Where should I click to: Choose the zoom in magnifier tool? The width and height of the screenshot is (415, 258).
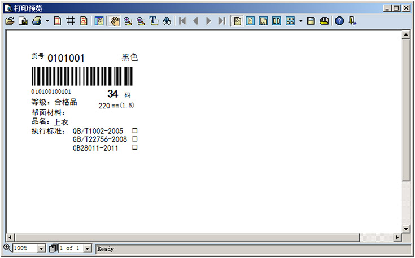tap(128, 21)
